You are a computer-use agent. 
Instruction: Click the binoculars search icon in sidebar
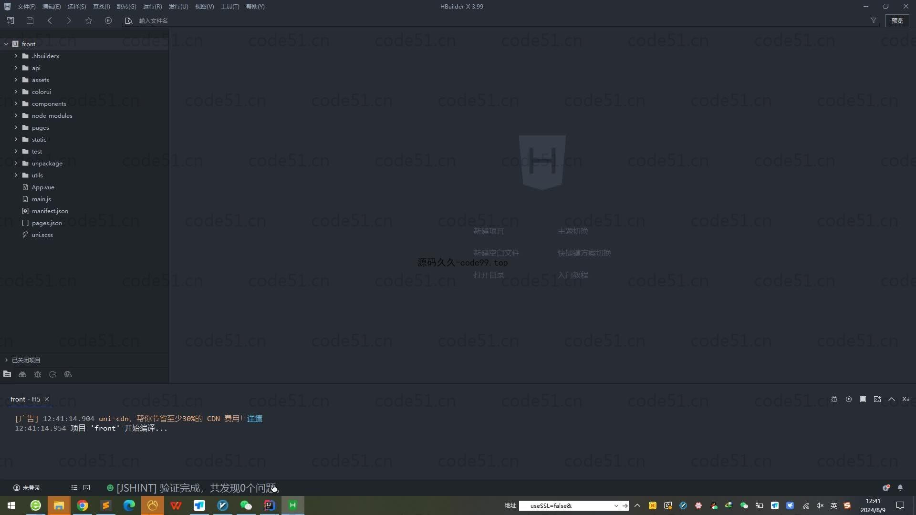point(22,374)
